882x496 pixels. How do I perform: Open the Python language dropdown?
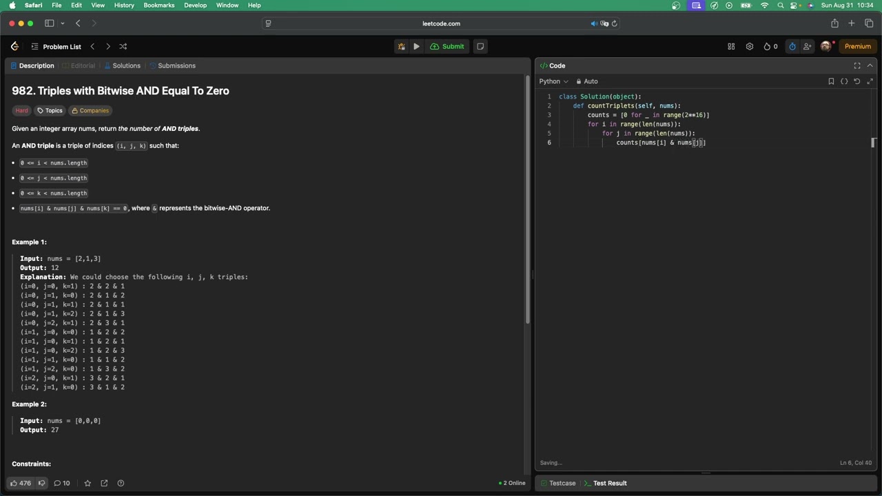(554, 81)
